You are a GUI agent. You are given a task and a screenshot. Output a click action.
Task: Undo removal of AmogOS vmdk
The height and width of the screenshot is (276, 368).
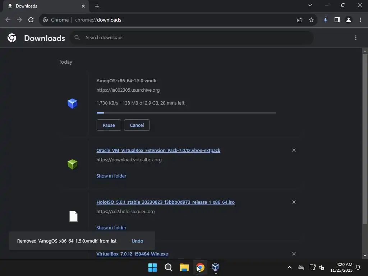[x=137, y=241]
